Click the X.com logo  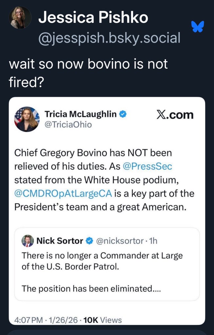176,115
